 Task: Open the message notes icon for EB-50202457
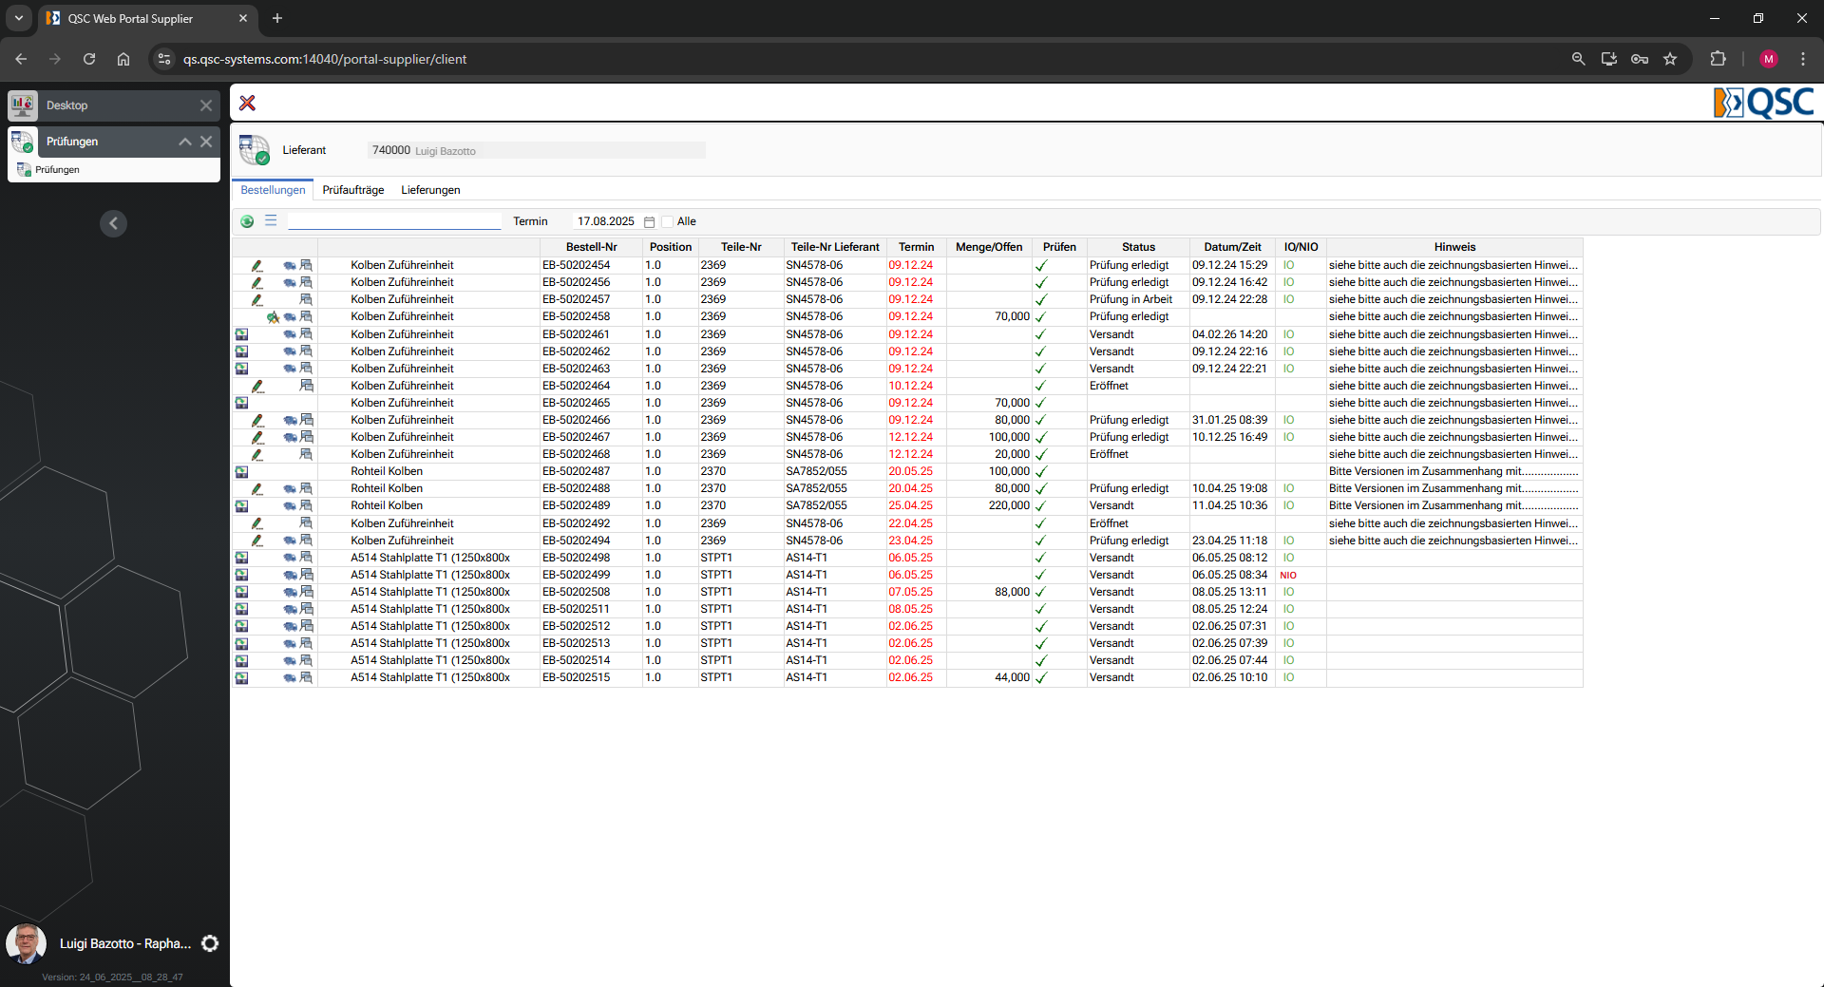[306, 300]
